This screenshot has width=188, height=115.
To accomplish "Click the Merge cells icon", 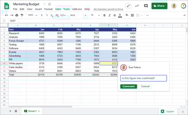I will 138,15.
